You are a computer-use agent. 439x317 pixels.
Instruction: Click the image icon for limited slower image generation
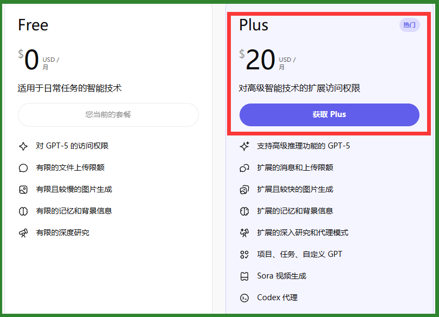coord(23,190)
